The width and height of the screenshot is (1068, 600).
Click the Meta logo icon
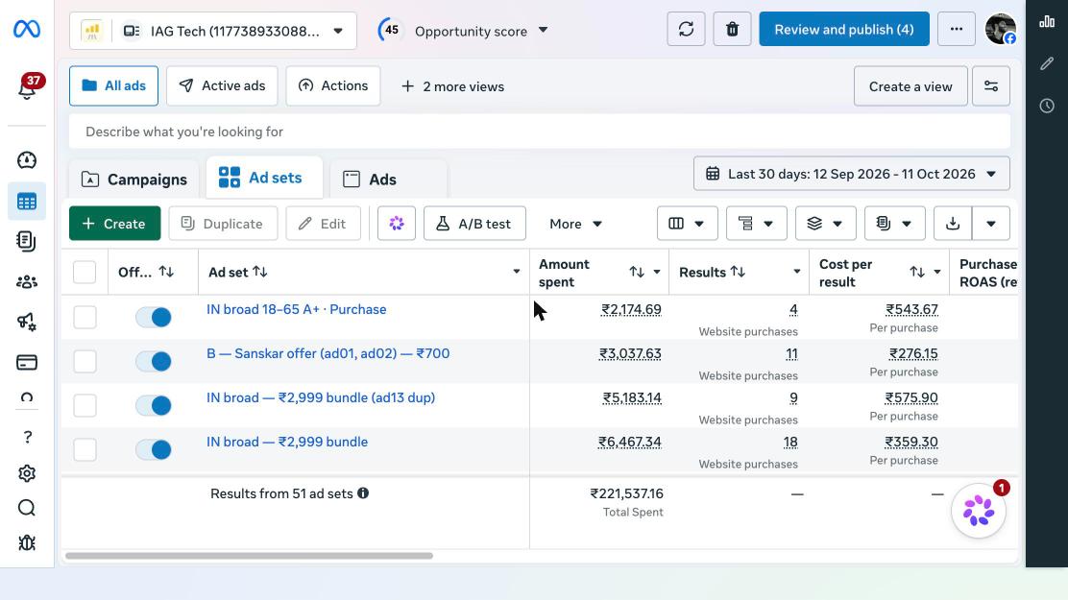click(x=27, y=30)
